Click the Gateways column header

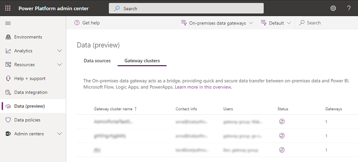pyautogui.click(x=333, y=109)
